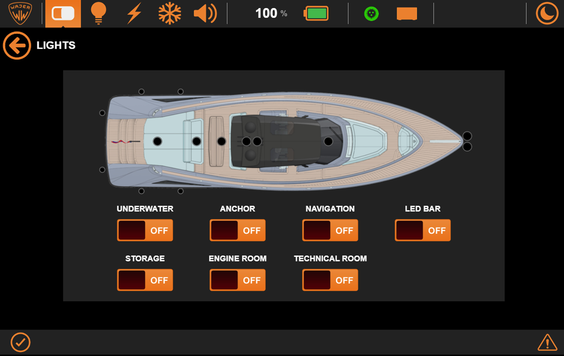Screen dimensions: 564x356
Task: Activate night mode moon icon
Action: click(547, 14)
